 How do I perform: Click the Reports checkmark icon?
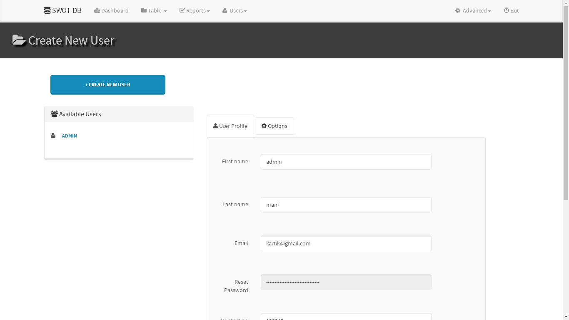pyautogui.click(x=182, y=10)
